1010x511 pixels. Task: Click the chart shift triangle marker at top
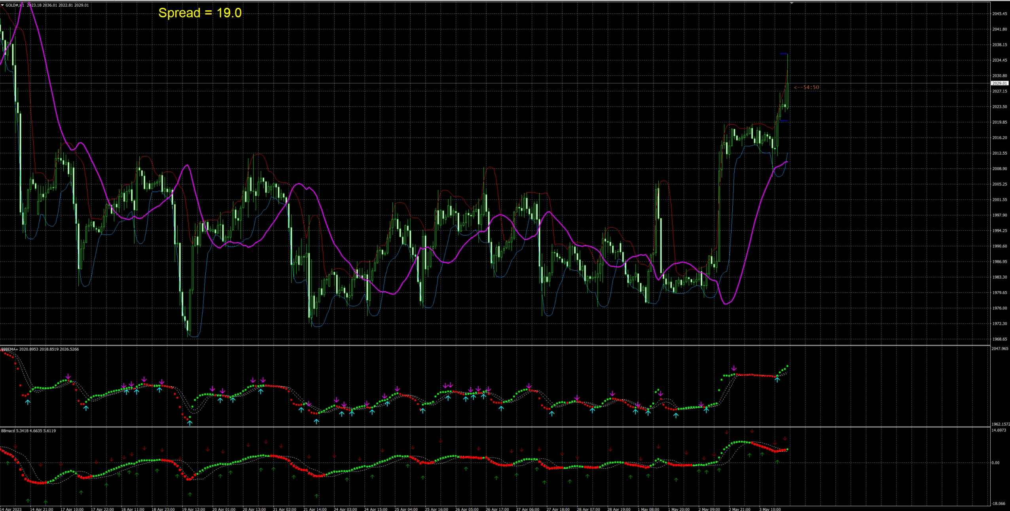(x=792, y=3)
